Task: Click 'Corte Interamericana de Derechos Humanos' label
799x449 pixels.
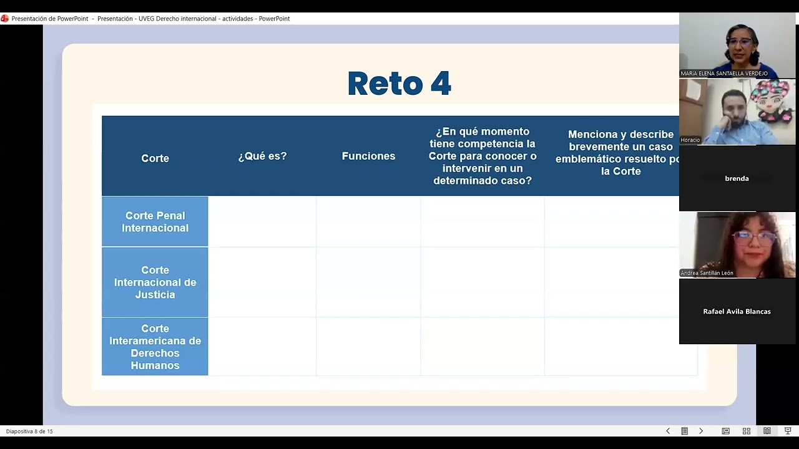Action: pyautogui.click(x=155, y=347)
